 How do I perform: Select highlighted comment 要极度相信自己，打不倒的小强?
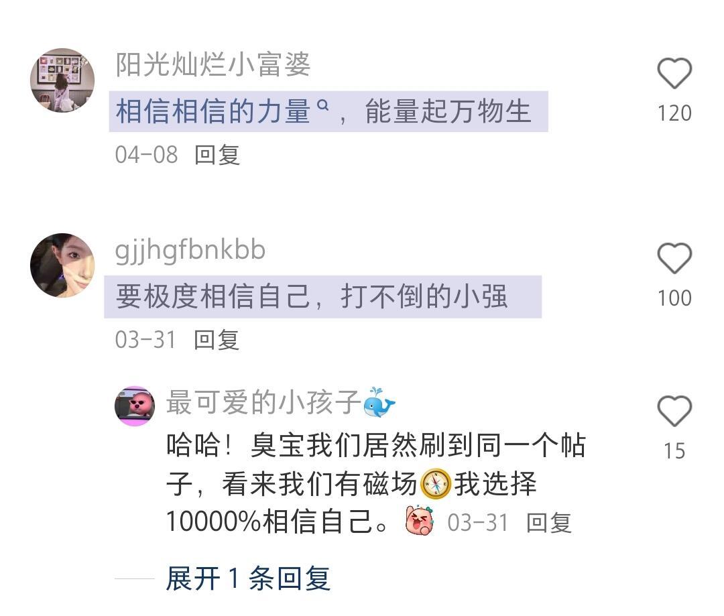coord(322,296)
